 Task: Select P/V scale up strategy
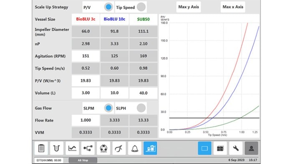108,7
